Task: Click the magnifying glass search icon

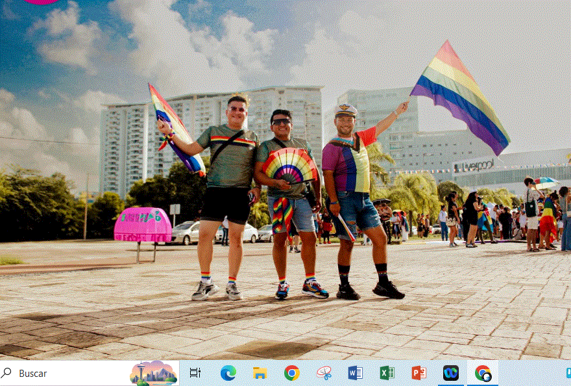Action: (x=7, y=373)
